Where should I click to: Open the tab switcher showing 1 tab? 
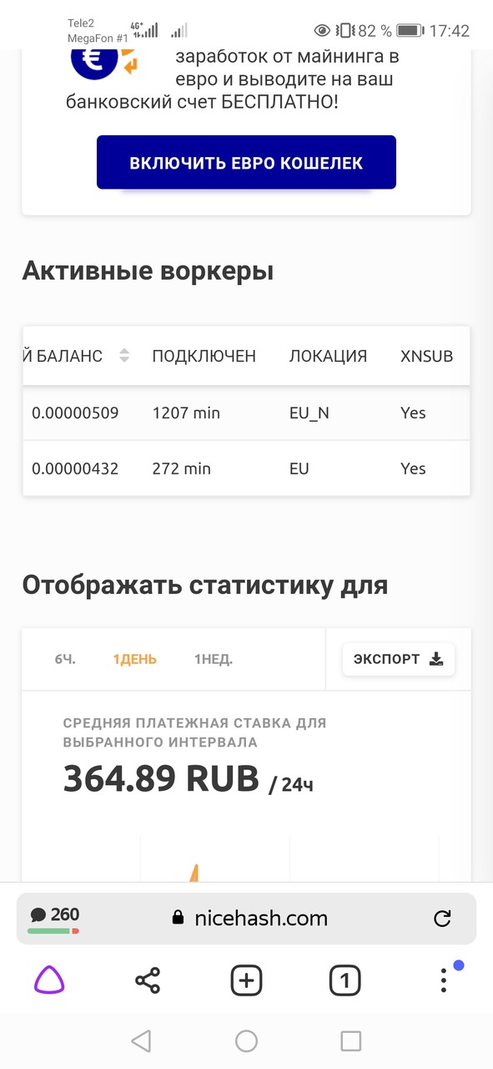click(x=345, y=980)
